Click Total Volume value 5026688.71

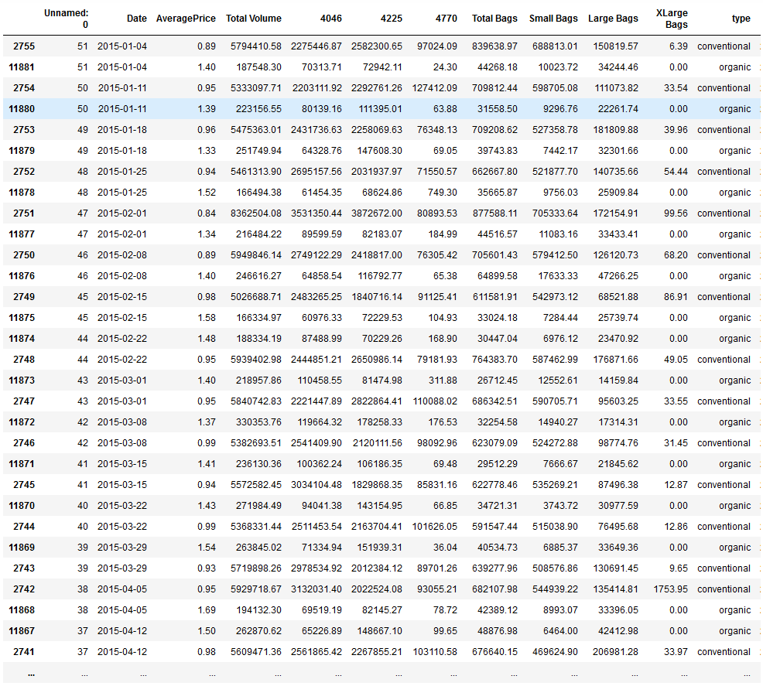pos(256,297)
